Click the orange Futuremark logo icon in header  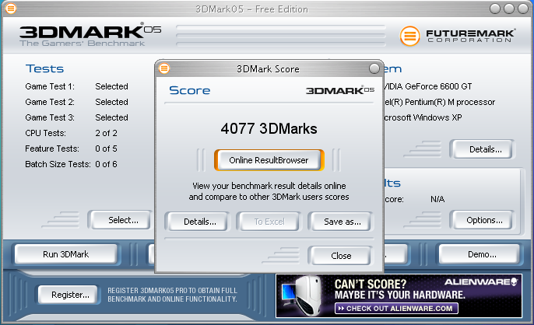point(409,36)
